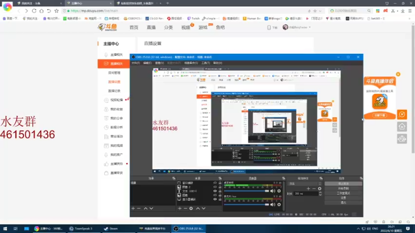Open the 工具(T) menu in OBS

[x=205, y=63]
